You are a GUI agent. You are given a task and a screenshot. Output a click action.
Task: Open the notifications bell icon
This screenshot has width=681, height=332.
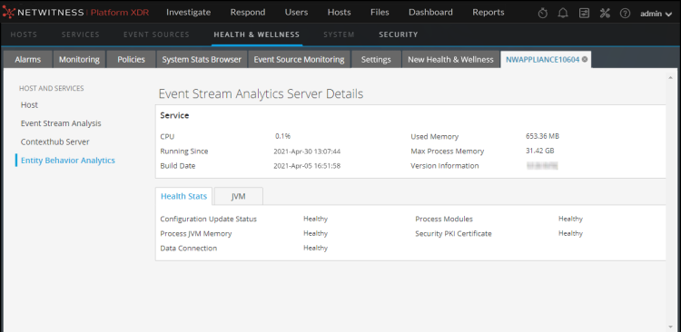[x=563, y=13]
